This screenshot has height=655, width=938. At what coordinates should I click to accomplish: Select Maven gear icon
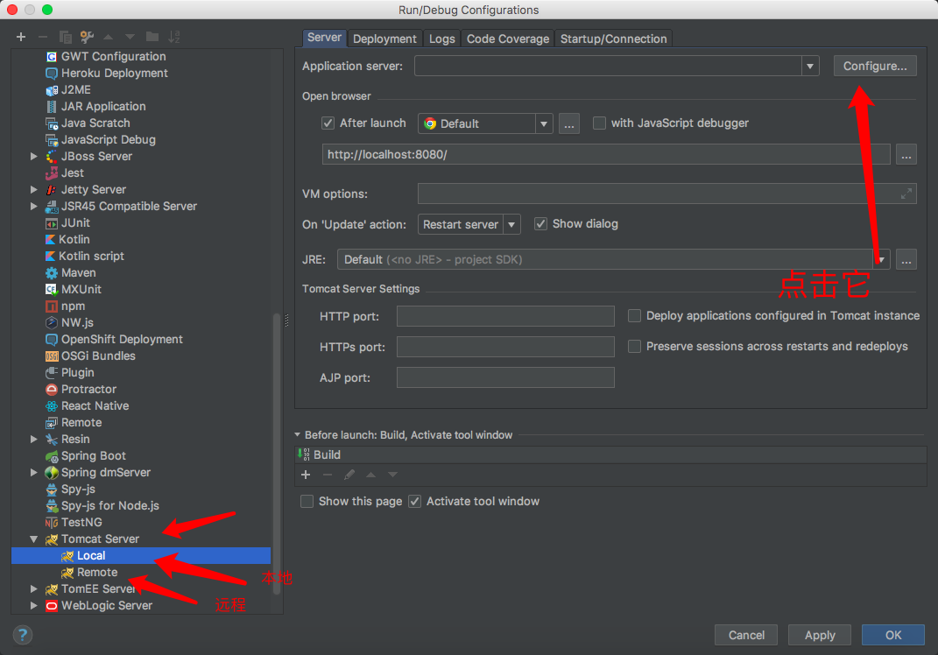click(52, 273)
